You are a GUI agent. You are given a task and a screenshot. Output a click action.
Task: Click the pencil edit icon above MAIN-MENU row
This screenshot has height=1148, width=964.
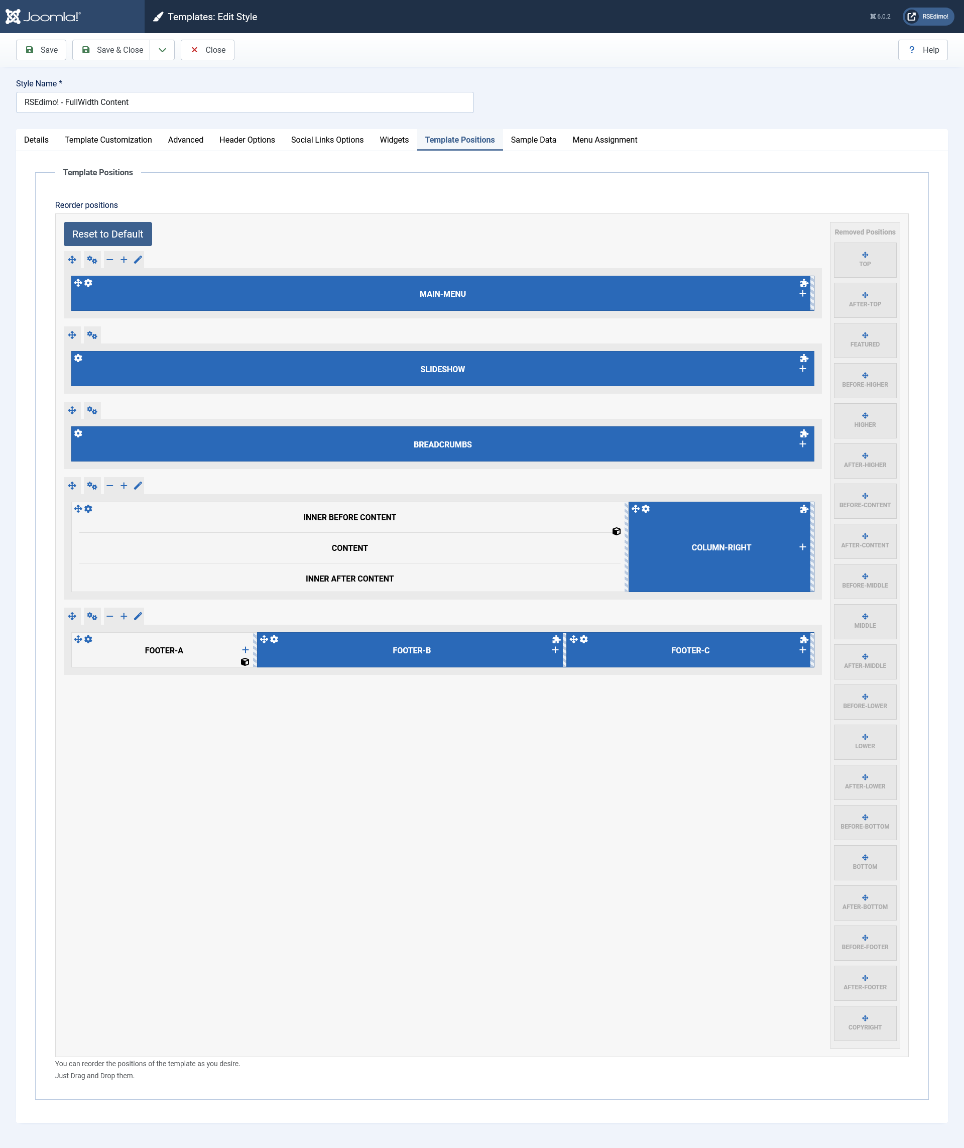[138, 260]
